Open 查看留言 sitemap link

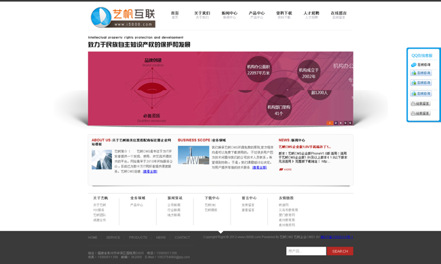(248, 210)
